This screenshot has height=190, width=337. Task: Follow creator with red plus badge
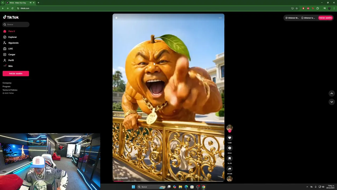(x=230, y=131)
